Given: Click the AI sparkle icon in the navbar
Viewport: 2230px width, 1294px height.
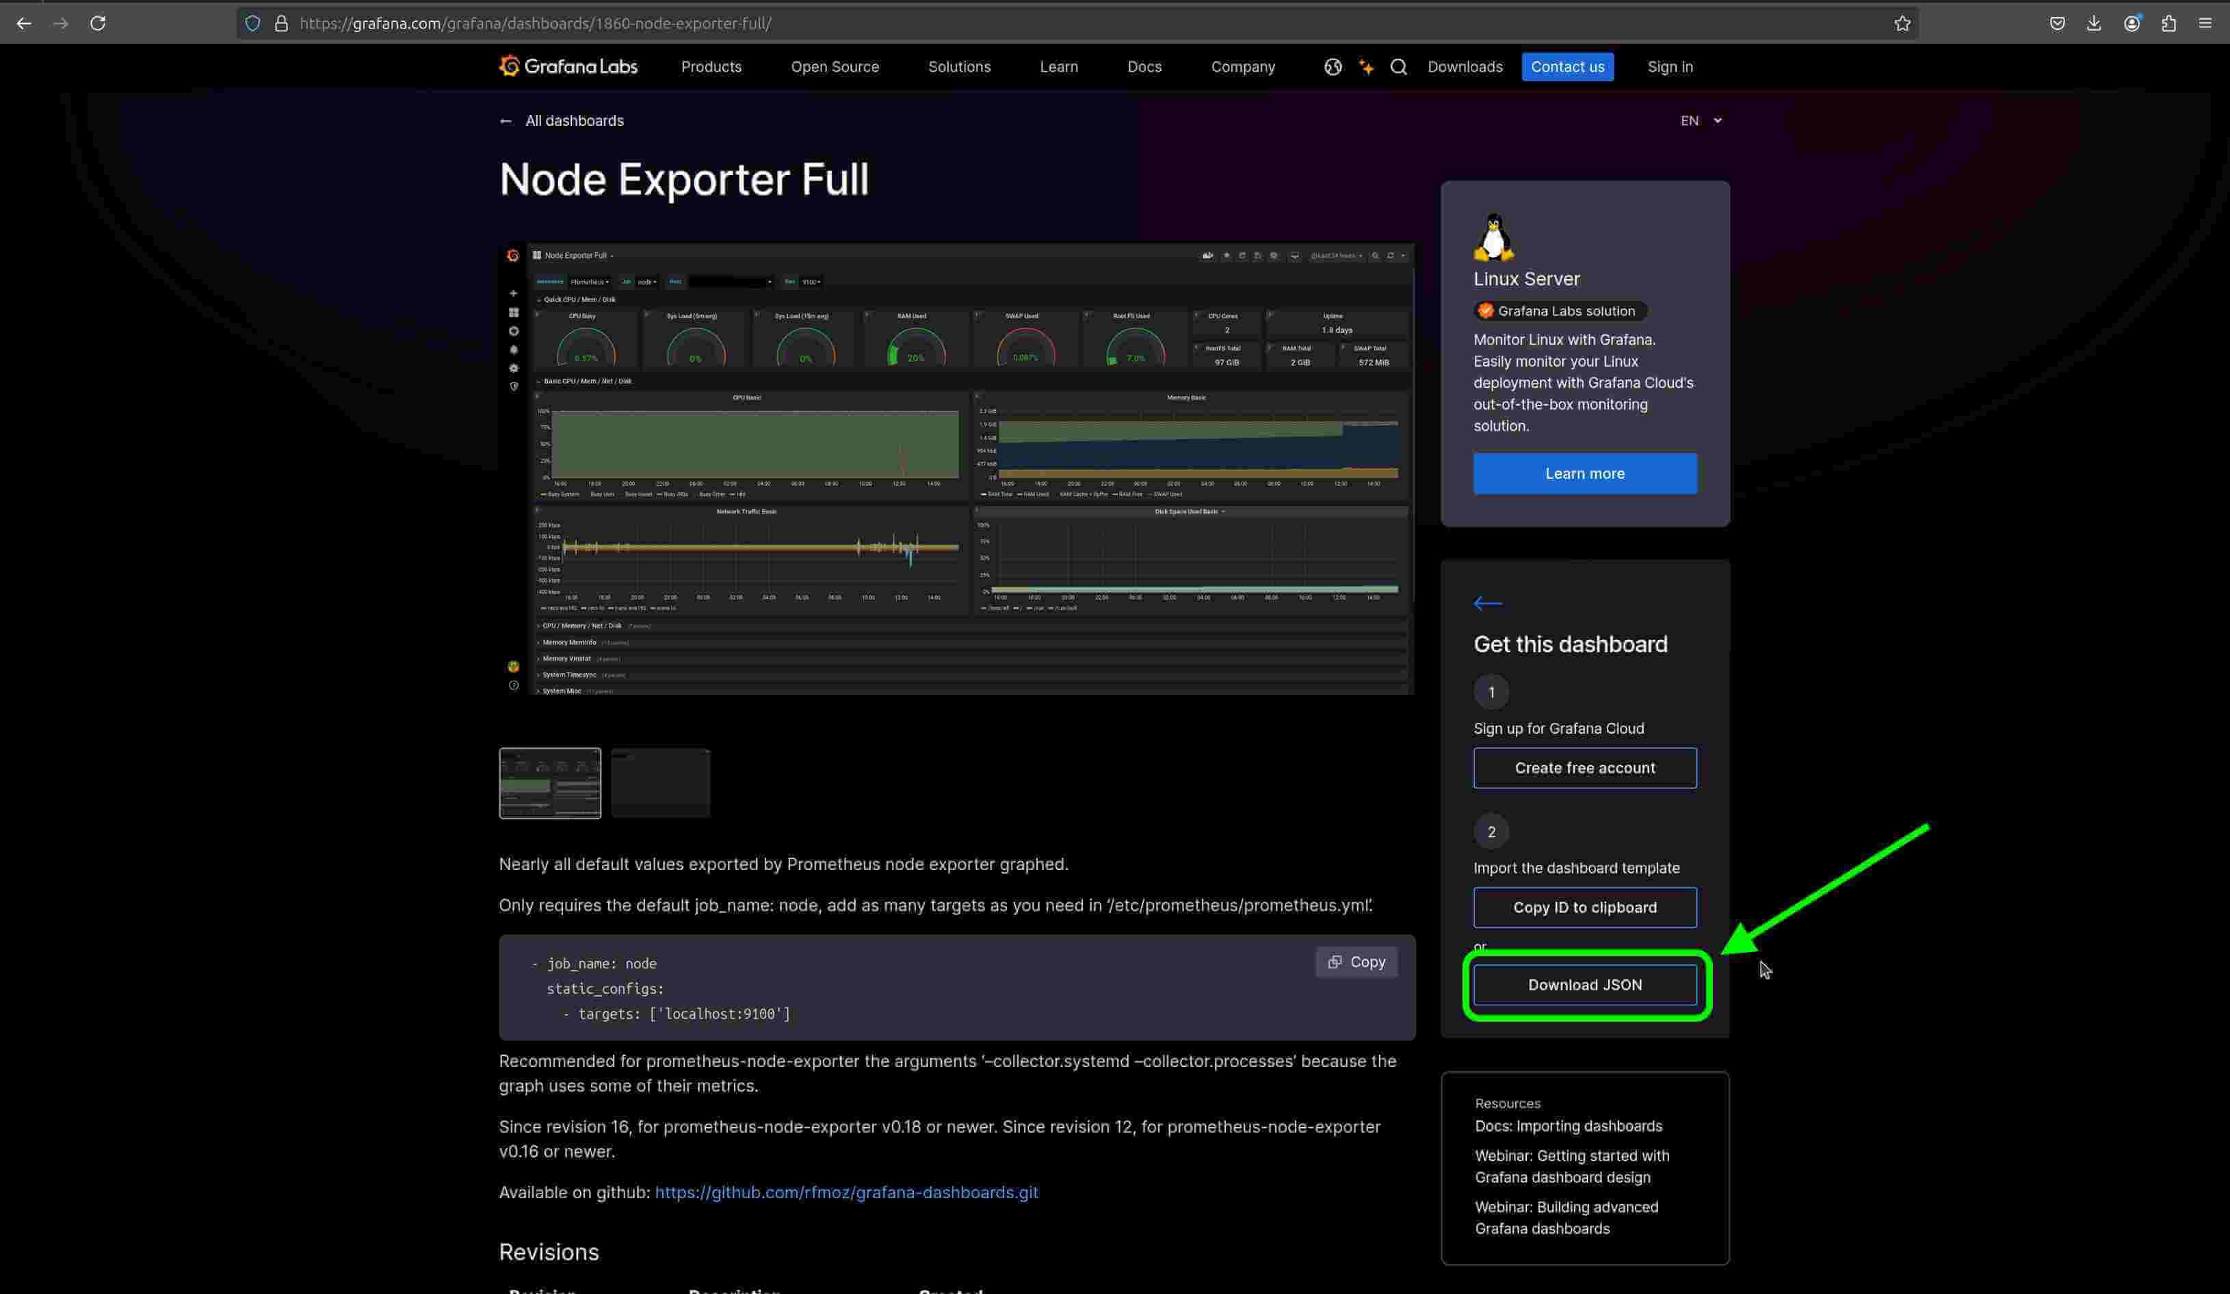Looking at the screenshot, I should (x=1365, y=66).
